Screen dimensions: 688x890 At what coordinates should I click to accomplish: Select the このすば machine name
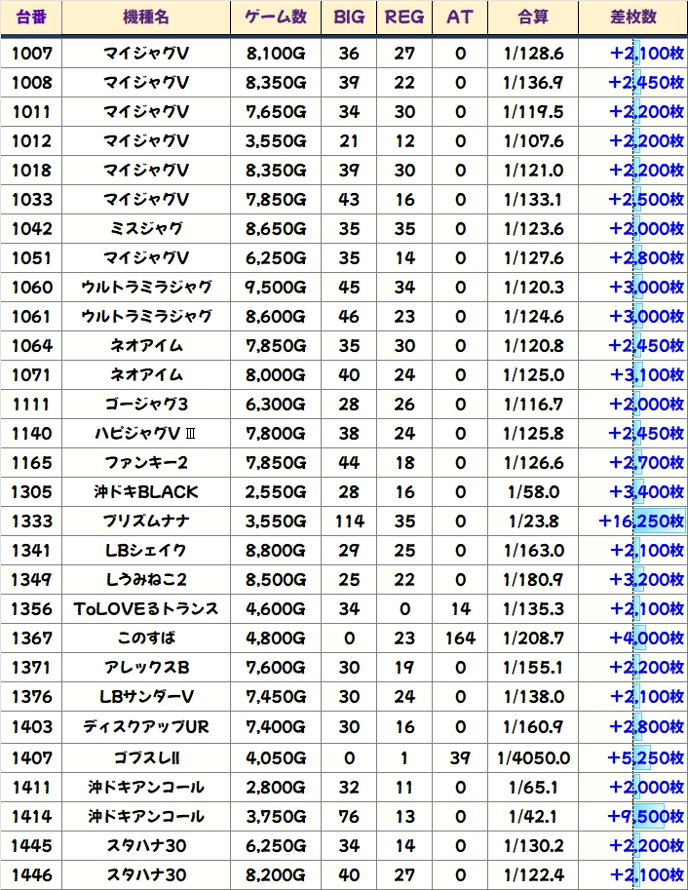(145, 638)
